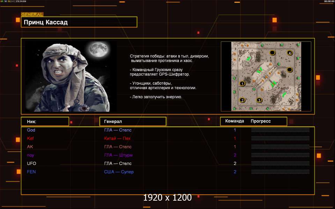Select the "Ник:" column header
The width and height of the screenshot is (335, 209).
tap(45, 122)
